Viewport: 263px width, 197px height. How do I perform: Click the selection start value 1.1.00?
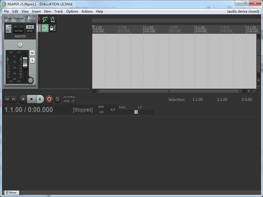pyautogui.click(x=198, y=100)
